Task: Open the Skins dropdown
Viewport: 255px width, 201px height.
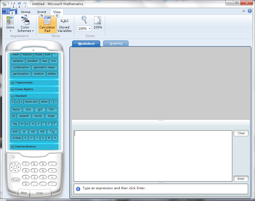Action: [10, 24]
